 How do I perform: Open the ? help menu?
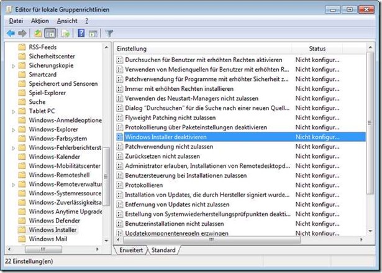[x=87, y=21]
